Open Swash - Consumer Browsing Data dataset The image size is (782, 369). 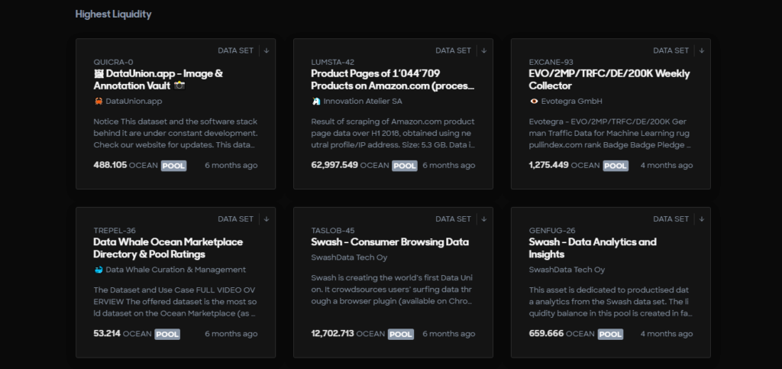click(390, 242)
